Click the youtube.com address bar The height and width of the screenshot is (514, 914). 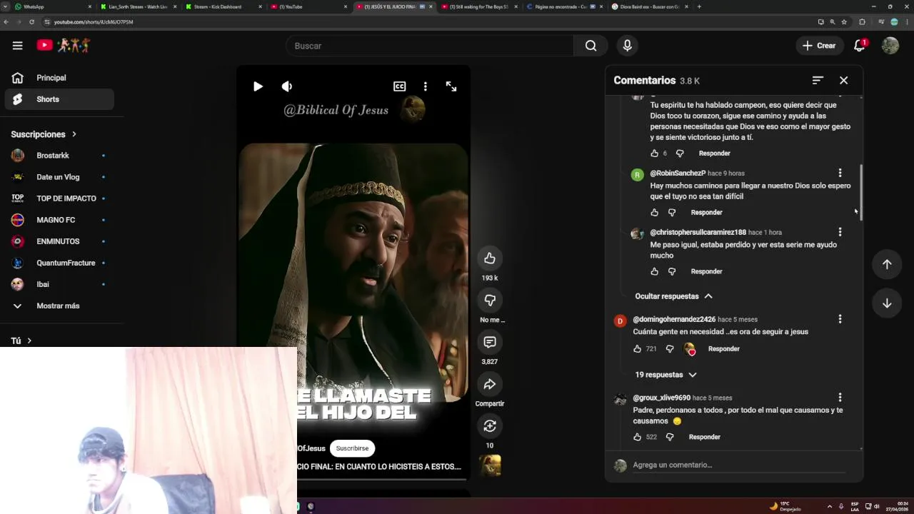pyautogui.click(x=428, y=22)
